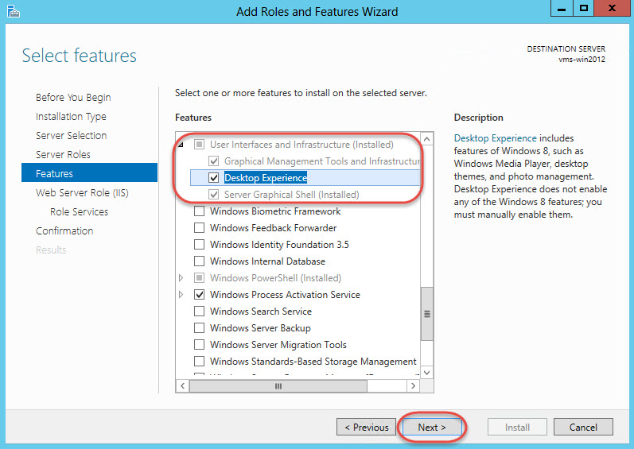
Task: Go to Before You Begin step
Action: coord(73,97)
